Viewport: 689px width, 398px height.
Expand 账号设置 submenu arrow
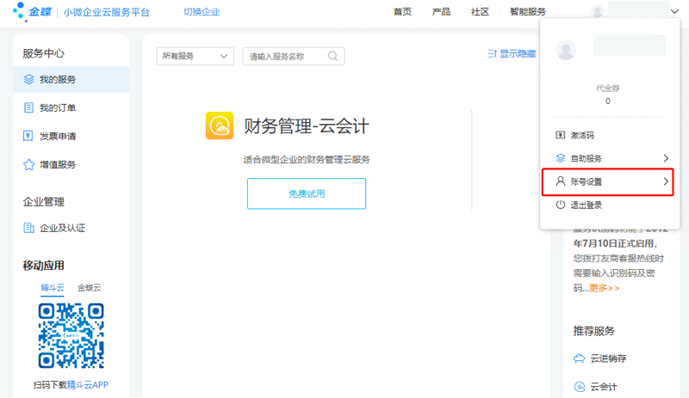(x=666, y=181)
